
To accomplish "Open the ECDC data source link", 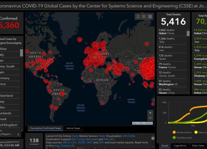I will click(x=81, y=142).
